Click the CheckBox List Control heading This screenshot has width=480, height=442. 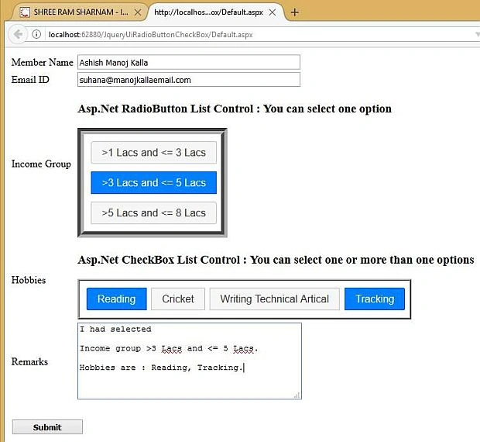(x=276, y=260)
